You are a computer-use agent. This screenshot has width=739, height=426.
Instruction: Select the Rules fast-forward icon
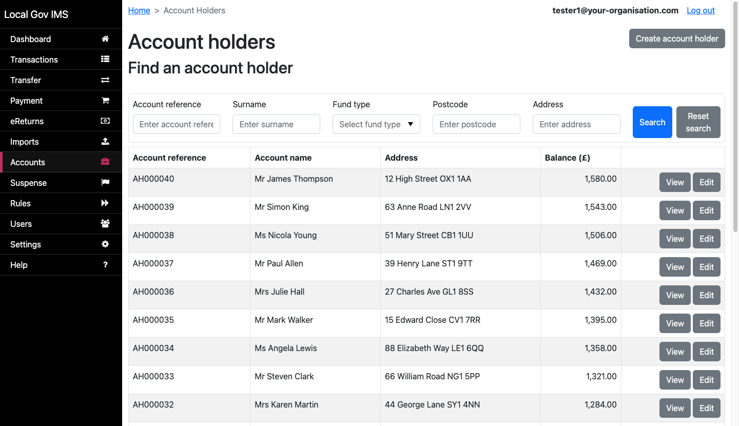[x=105, y=203]
